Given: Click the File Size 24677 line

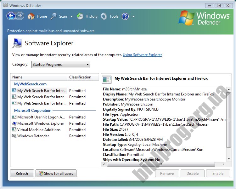Looking at the screenshot, I should coord(115,129).
